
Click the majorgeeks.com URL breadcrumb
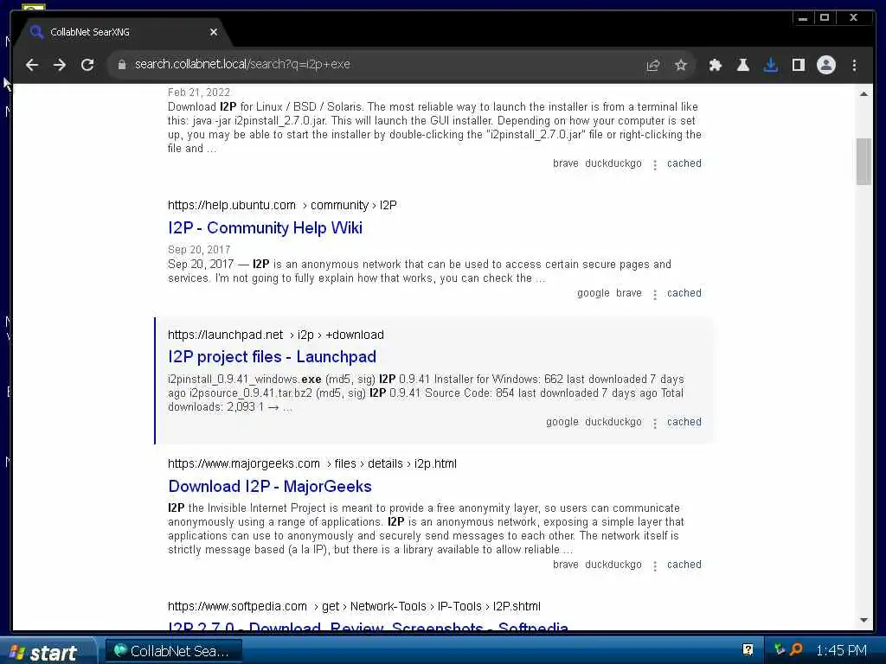click(311, 463)
